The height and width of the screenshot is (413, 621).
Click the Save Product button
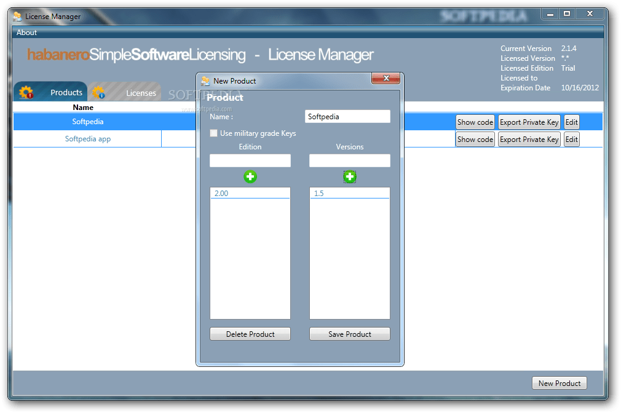click(x=349, y=334)
